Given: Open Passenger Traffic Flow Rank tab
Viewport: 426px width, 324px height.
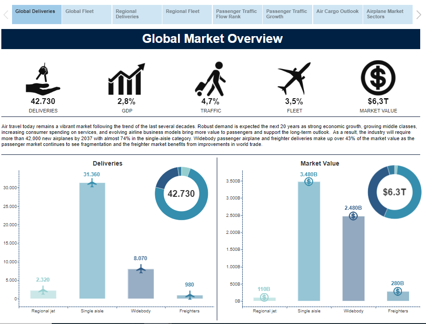Looking at the screenshot, I should pyautogui.click(x=237, y=14).
